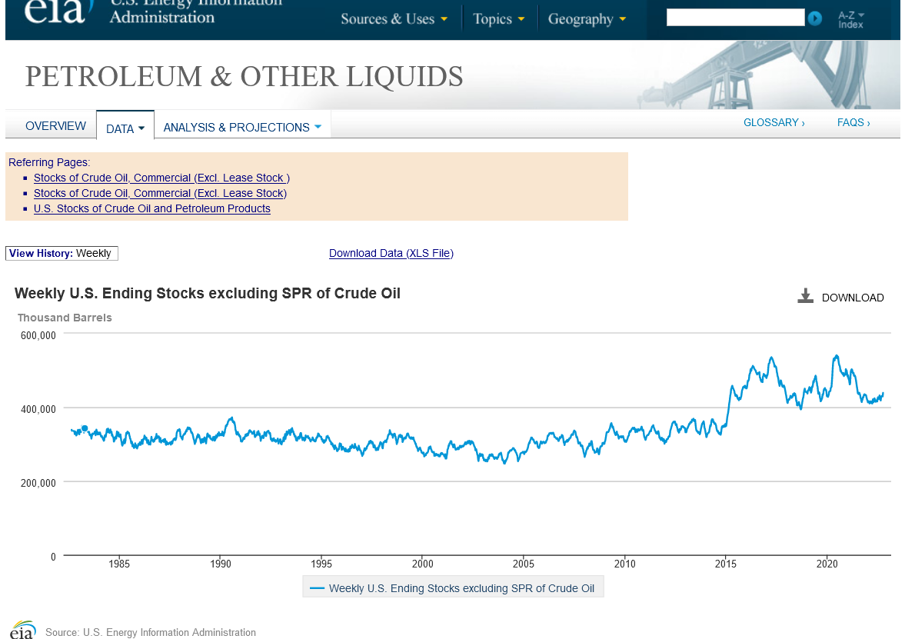This screenshot has height=639, width=905.
Task: Open the Glossary link
Action: [x=774, y=123]
